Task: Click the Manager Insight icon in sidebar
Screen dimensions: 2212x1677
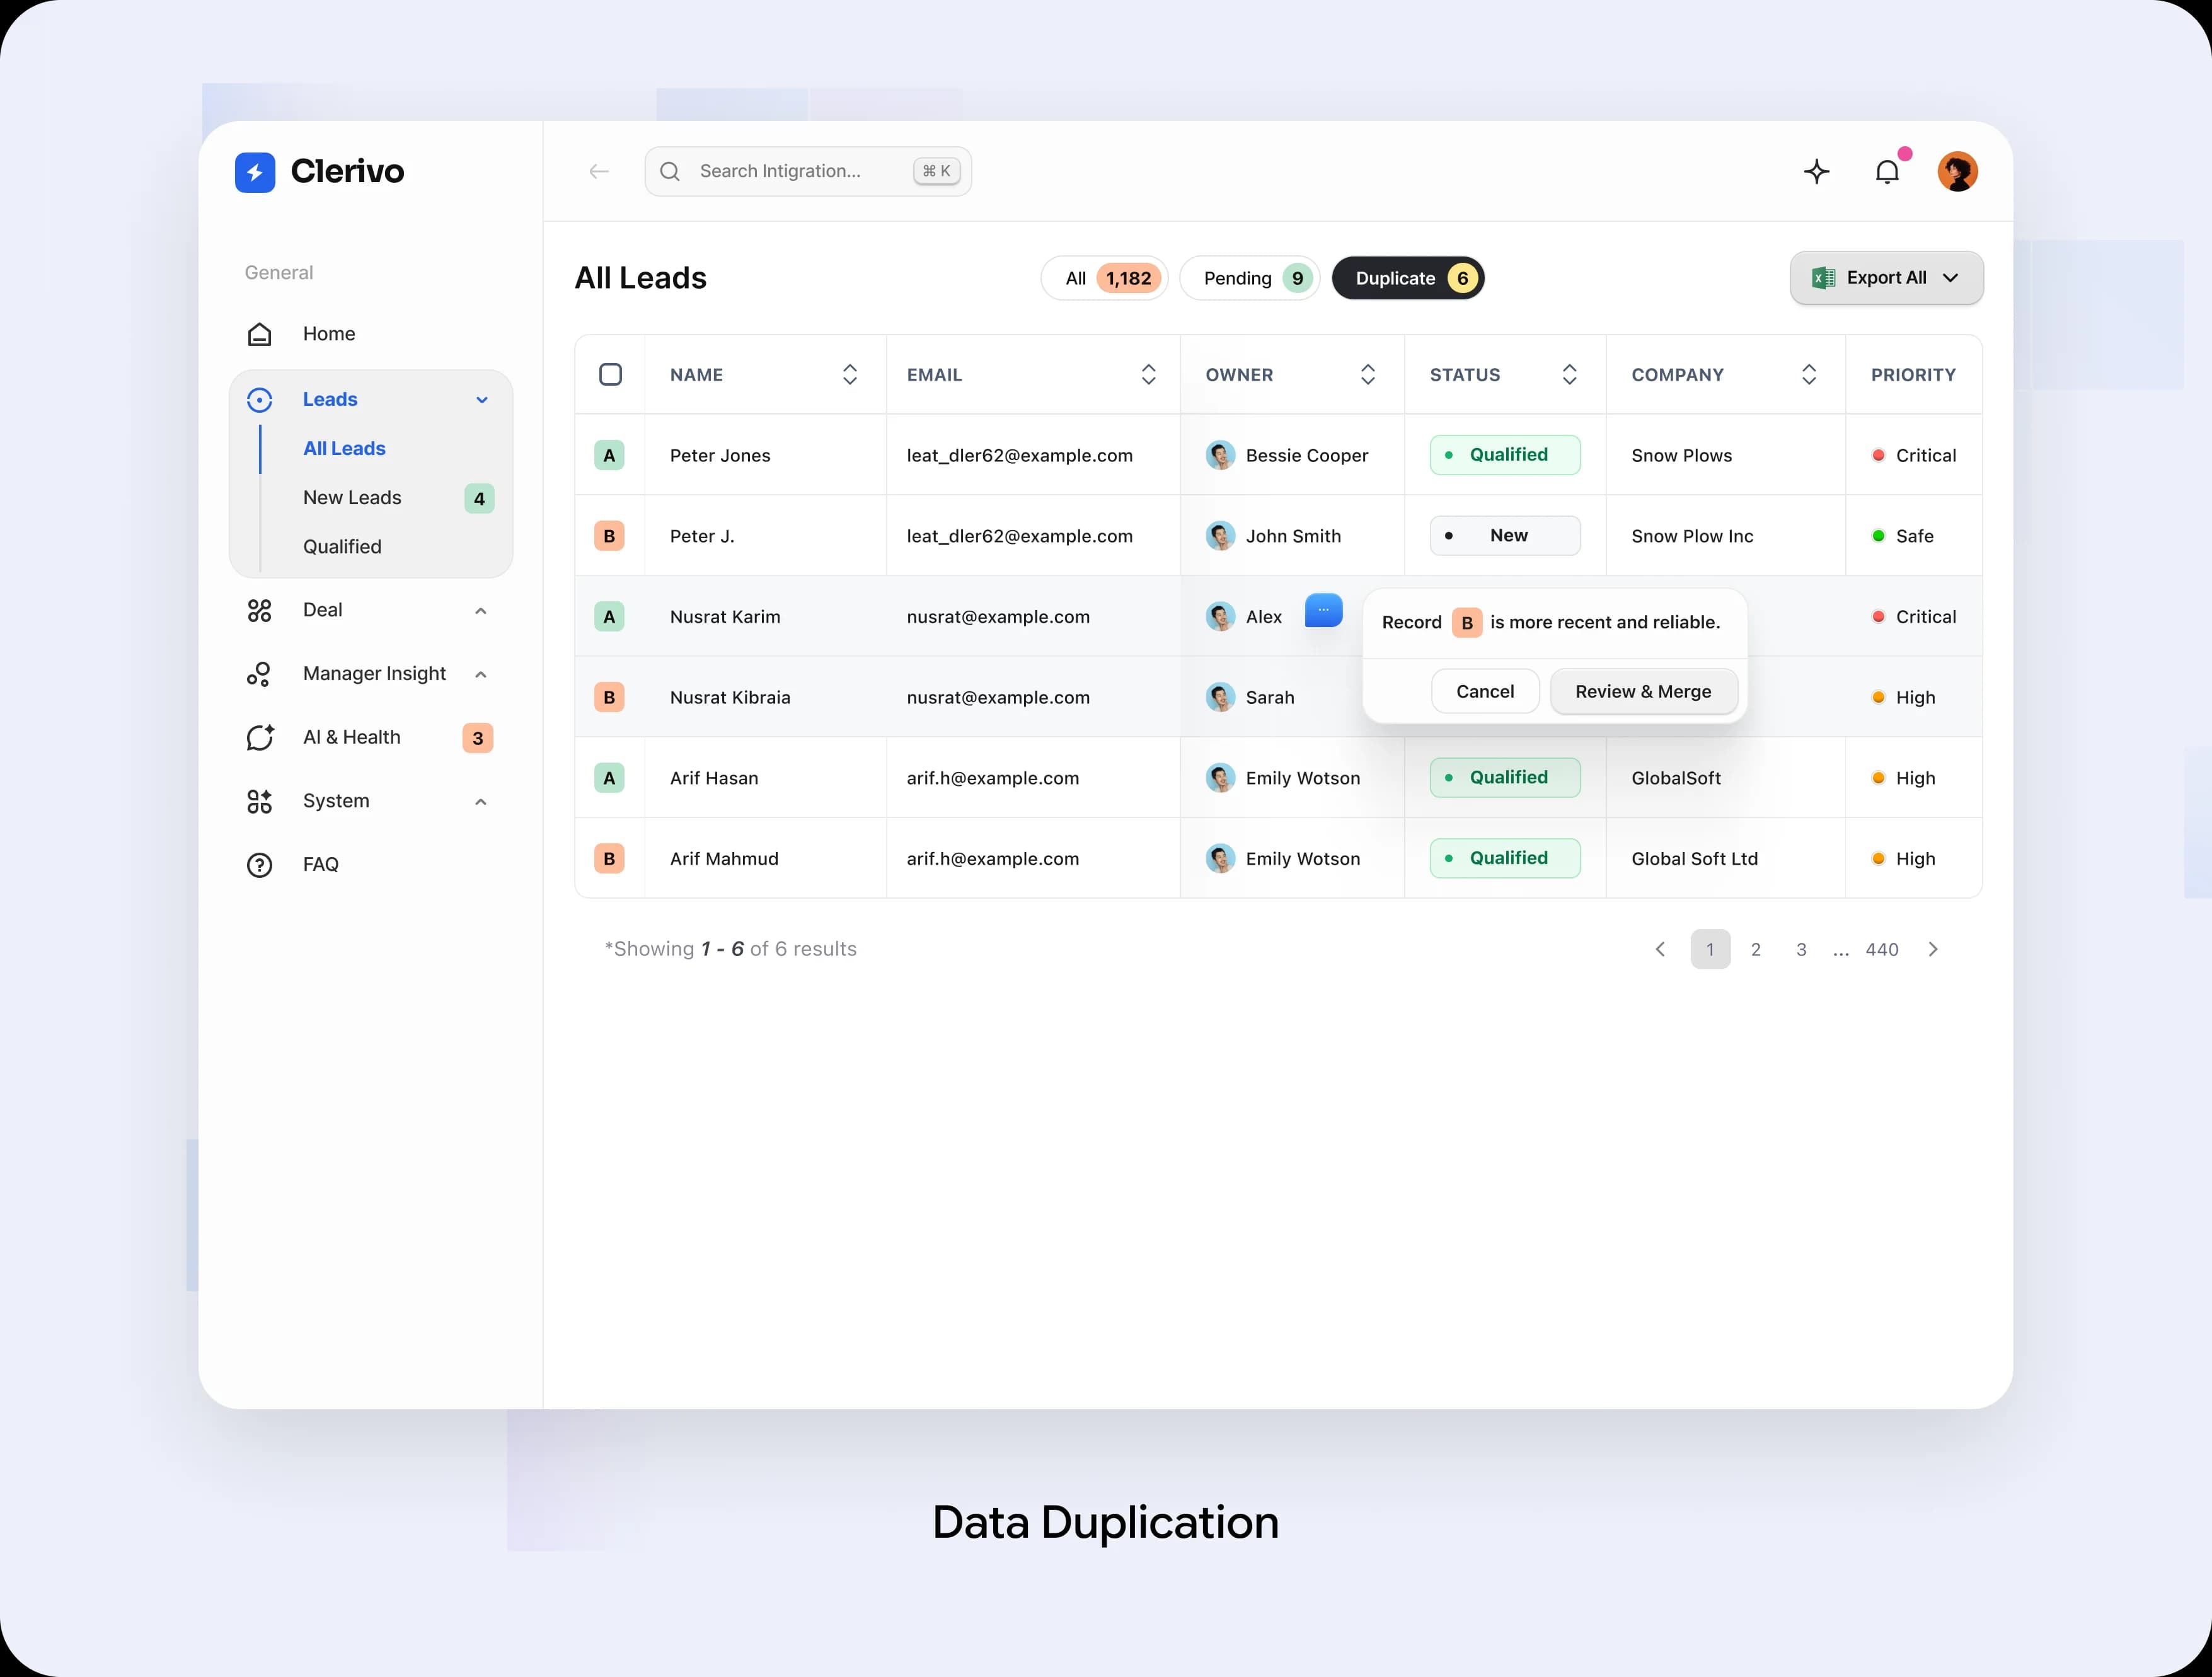Action: coord(259,674)
